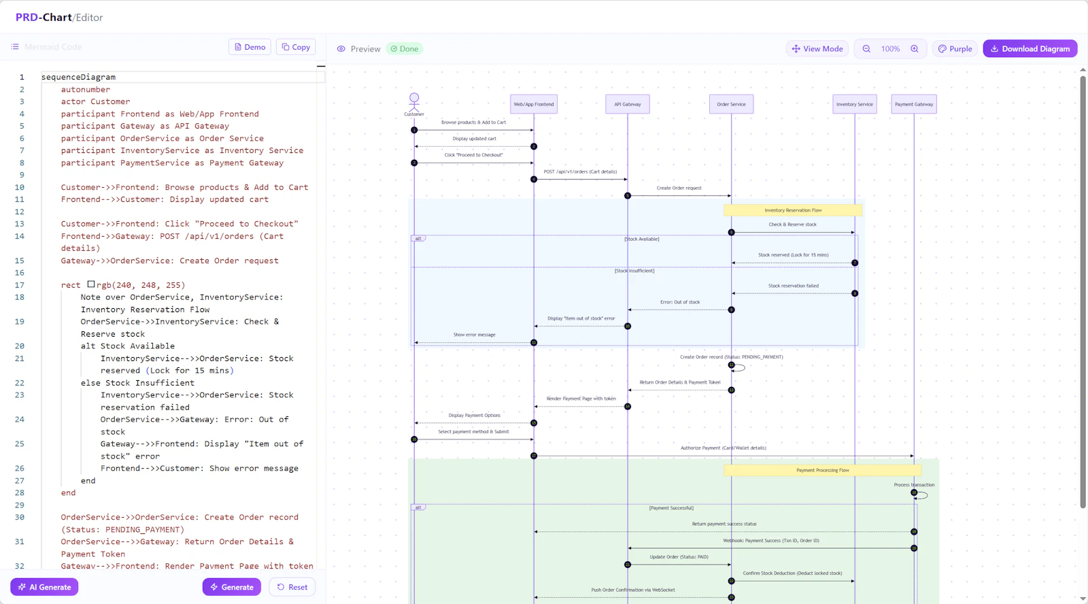Select the Order Service participant box
Image resolution: width=1088 pixels, height=604 pixels.
click(x=731, y=104)
